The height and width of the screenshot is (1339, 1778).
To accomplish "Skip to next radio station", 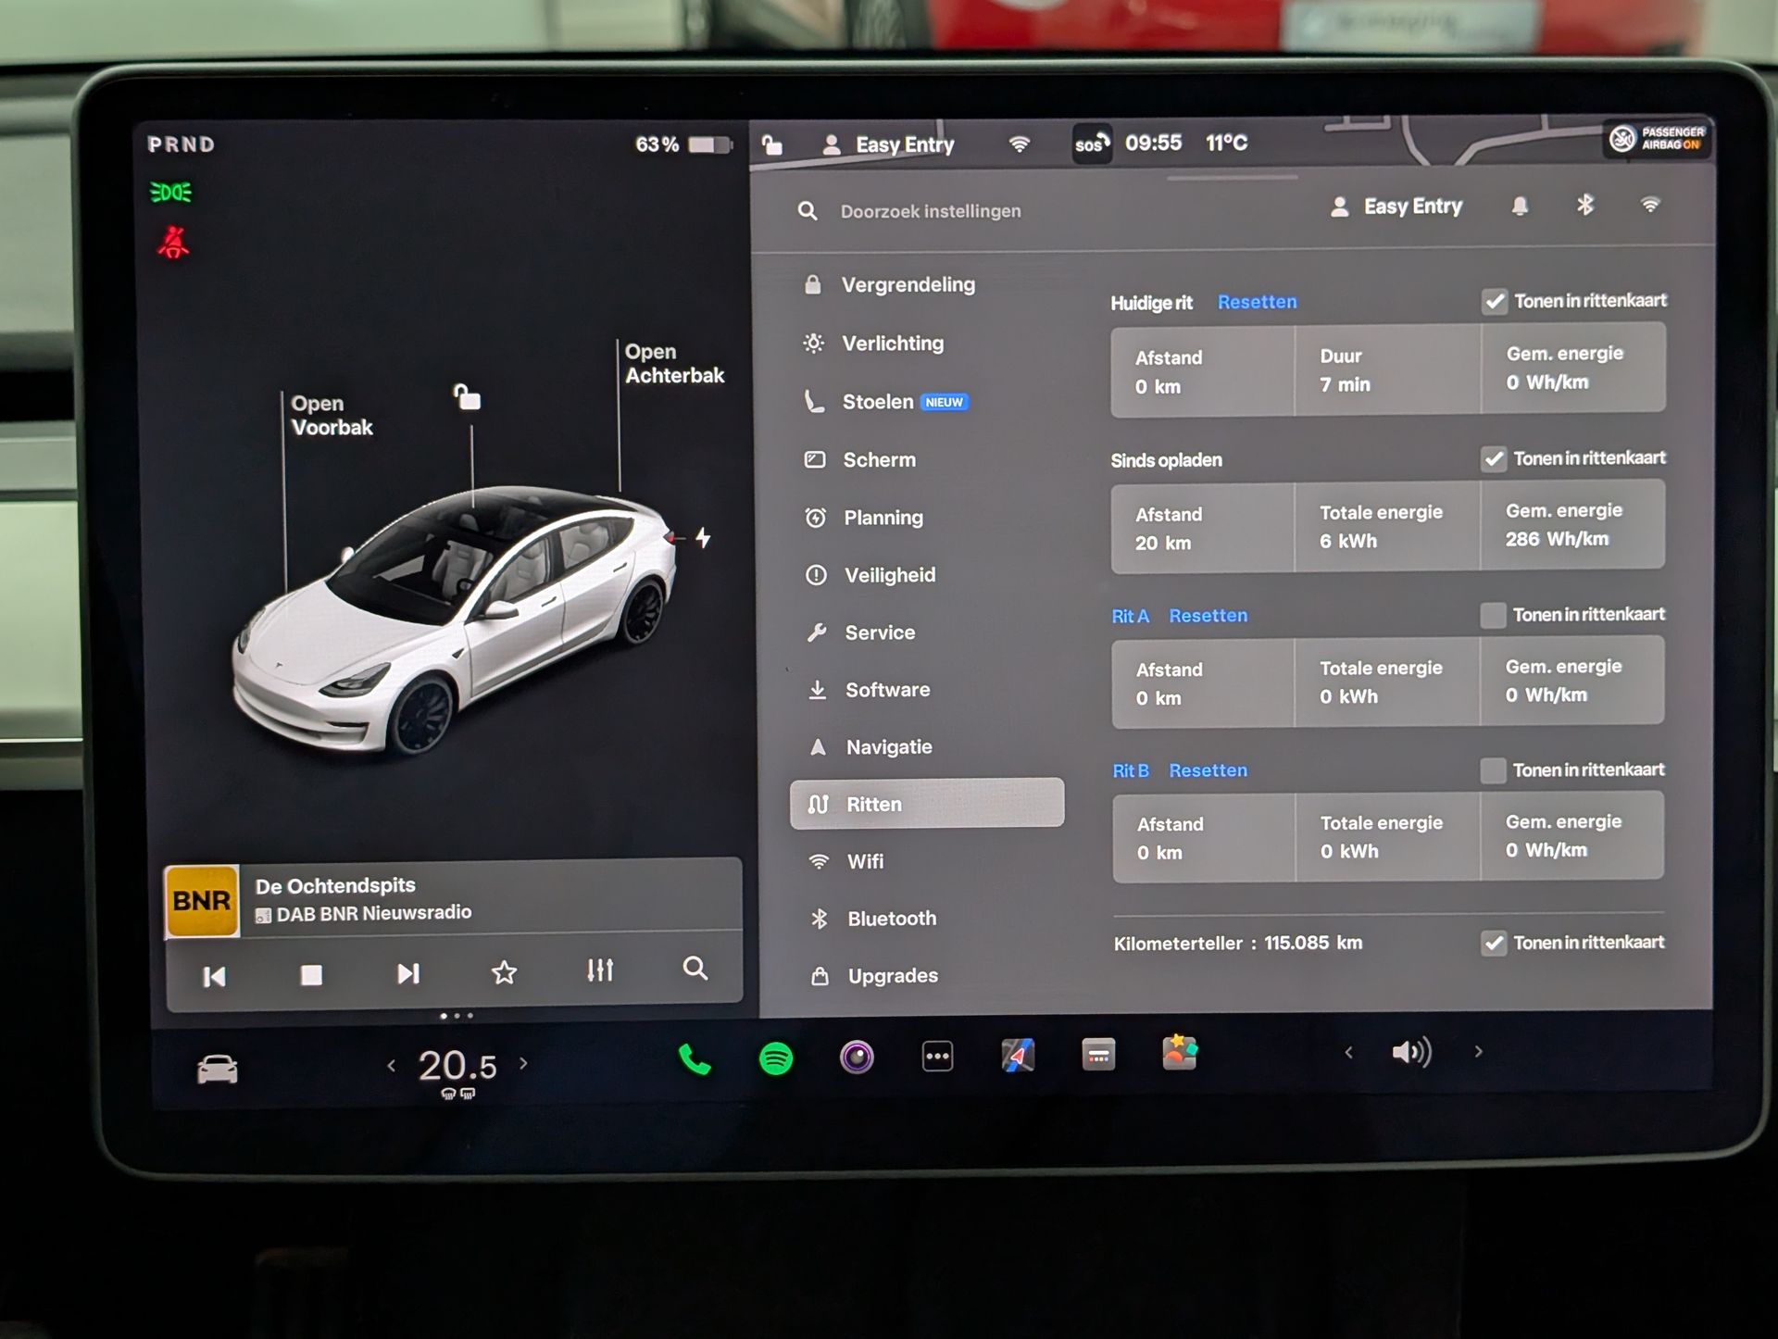I will (407, 973).
